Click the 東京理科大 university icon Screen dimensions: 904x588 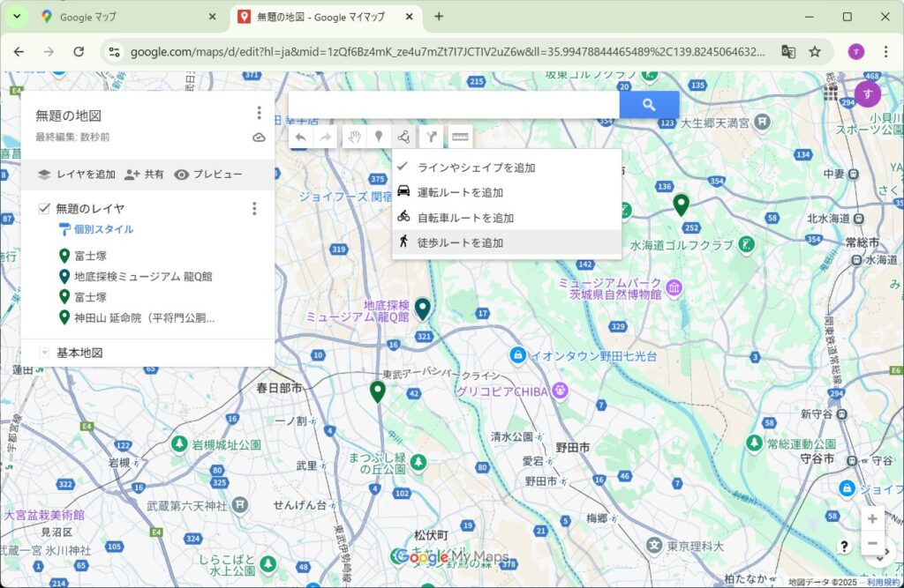coord(654,545)
